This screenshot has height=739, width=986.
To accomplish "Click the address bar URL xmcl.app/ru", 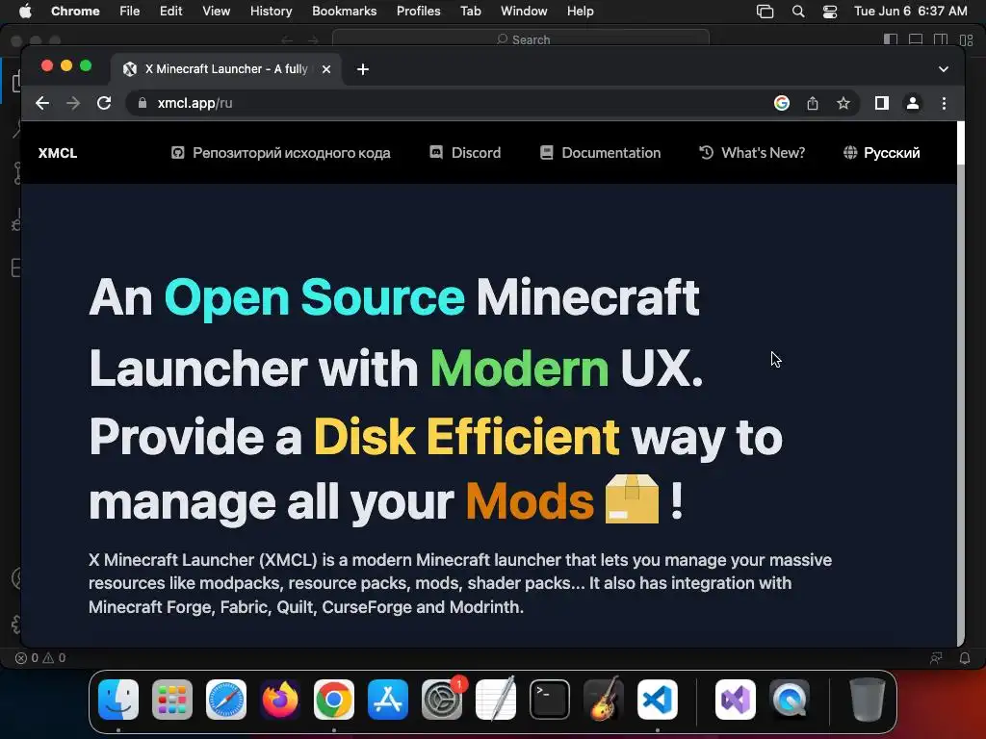I will point(195,103).
